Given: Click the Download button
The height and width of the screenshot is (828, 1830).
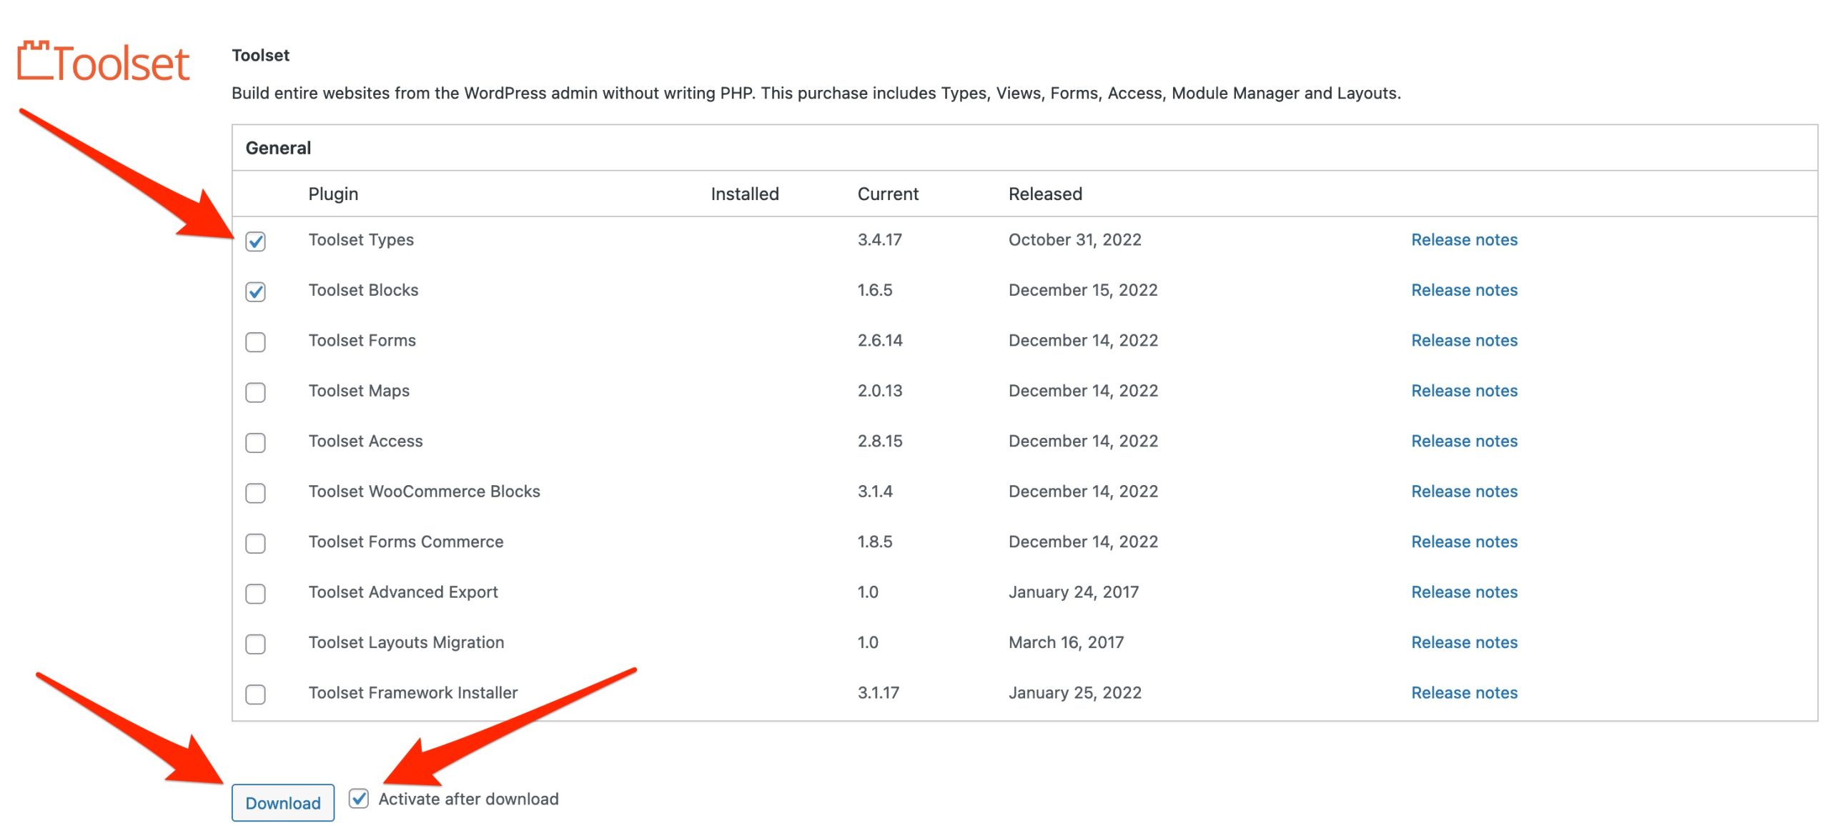Looking at the screenshot, I should [x=283, y=803].
